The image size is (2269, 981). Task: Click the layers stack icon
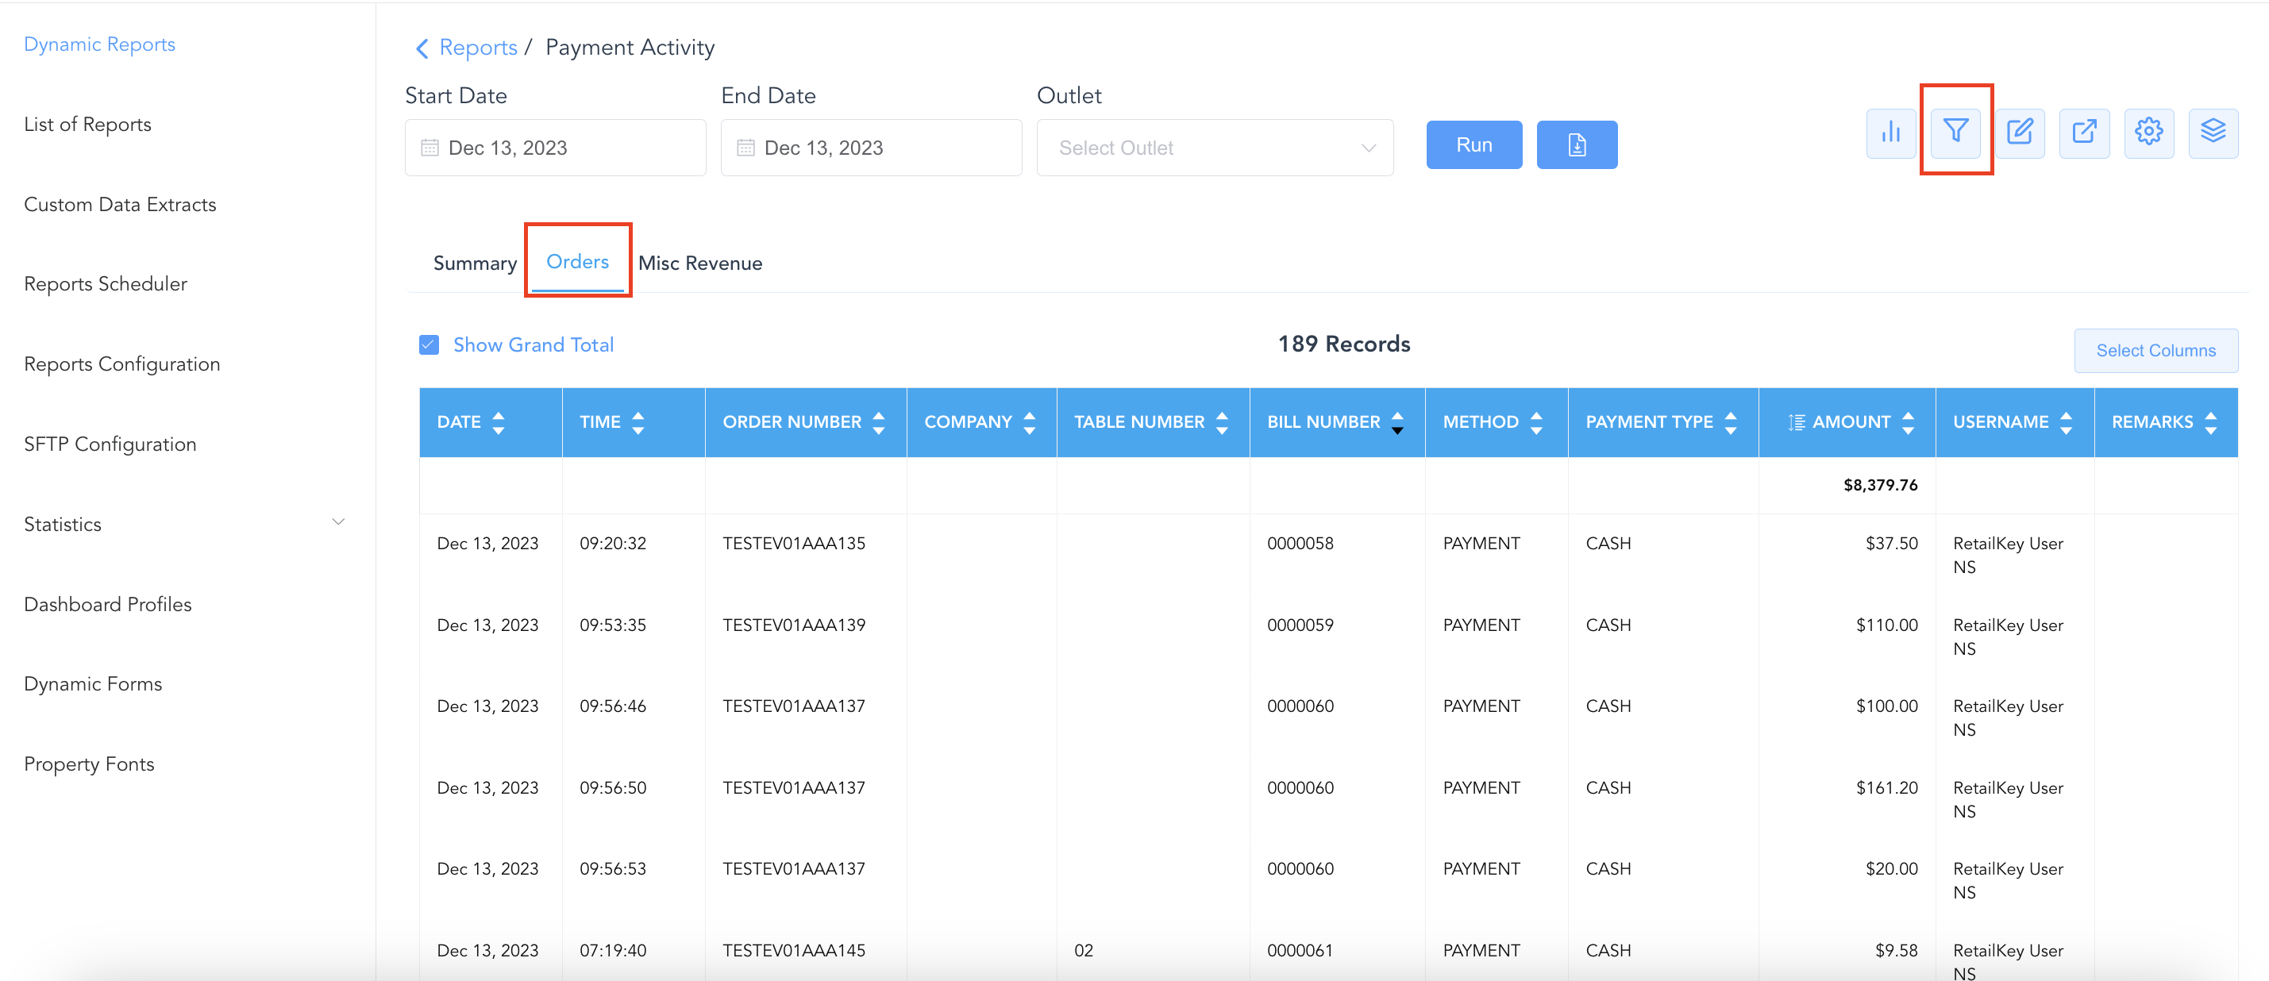[2213, 133]
